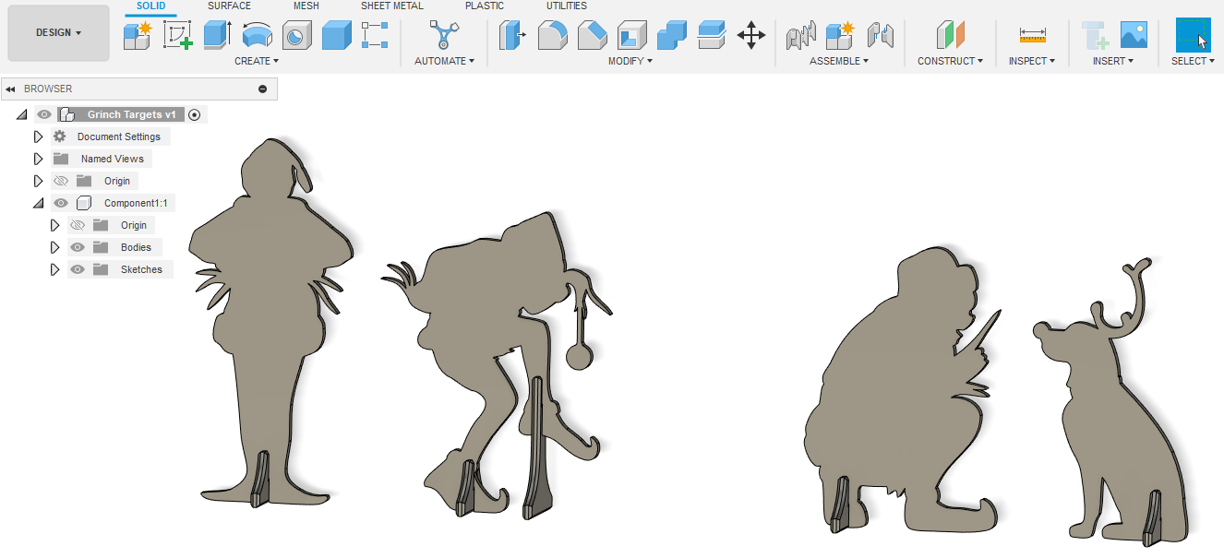Select the Combine tool
The height and width of the screenshot is (558, 1224).
(671, 35)
